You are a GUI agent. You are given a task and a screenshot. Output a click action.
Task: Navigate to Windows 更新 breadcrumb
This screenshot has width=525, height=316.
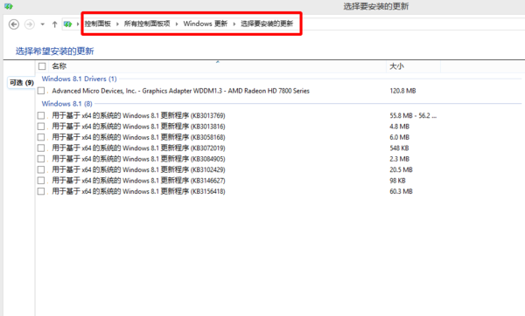pos(206,24)
